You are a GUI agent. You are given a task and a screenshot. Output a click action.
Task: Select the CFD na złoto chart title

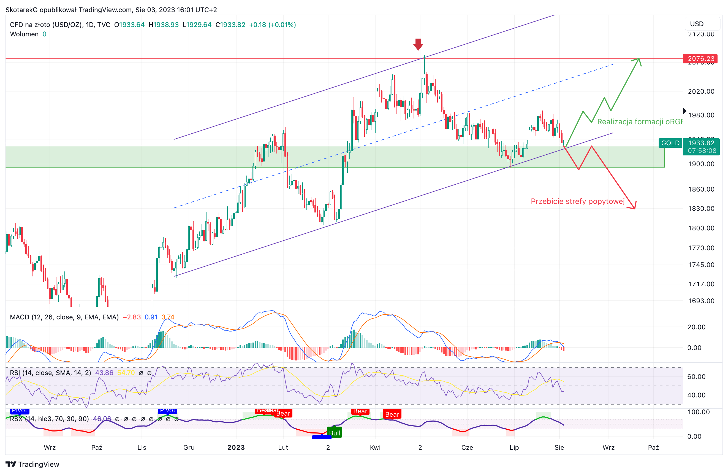(60, 25)
